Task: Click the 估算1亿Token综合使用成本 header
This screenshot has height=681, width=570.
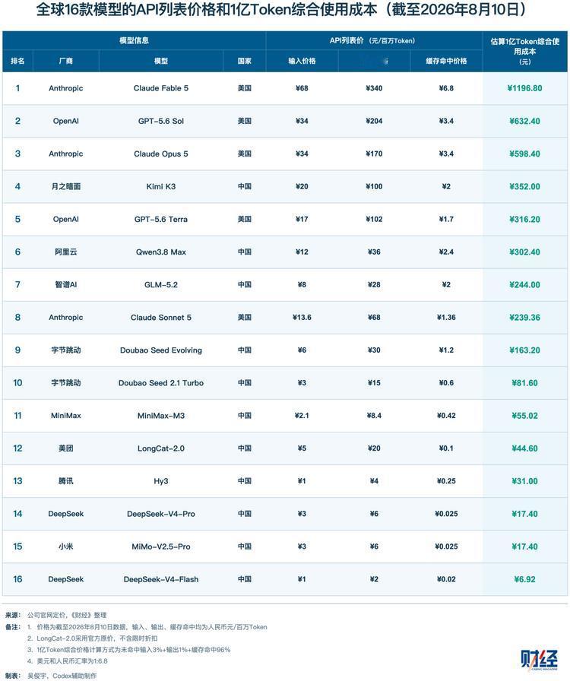Action: click(x=525, y=51)
